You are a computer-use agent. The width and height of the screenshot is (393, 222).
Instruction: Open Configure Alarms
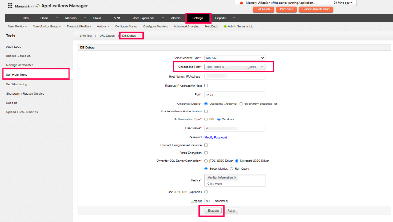pos(126,27)
